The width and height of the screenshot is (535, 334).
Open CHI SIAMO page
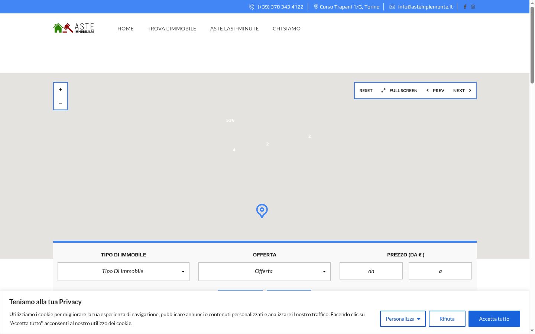[286, 29]
